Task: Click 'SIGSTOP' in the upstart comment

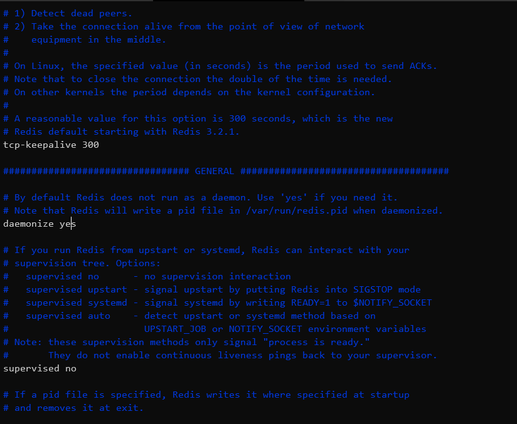Action: (x=373, y=290)
